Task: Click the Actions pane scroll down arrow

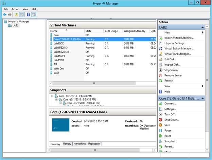Action: pos(207,150)
